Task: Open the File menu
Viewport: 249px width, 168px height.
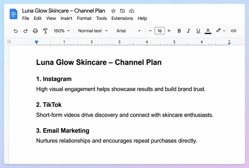Action: (26, 18)
